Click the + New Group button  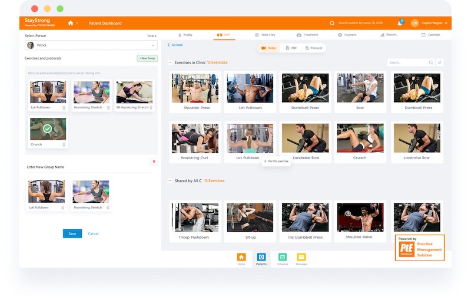tap(147, 58)
